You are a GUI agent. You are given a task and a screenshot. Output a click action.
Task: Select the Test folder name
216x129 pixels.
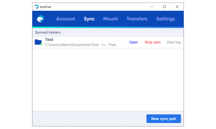pos(49,40)
